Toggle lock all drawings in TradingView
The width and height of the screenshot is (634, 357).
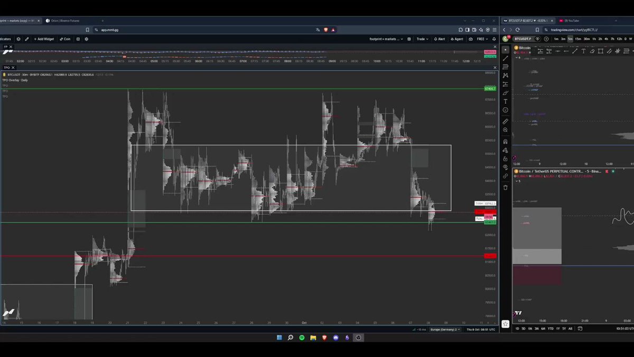[x=506, y=159]
